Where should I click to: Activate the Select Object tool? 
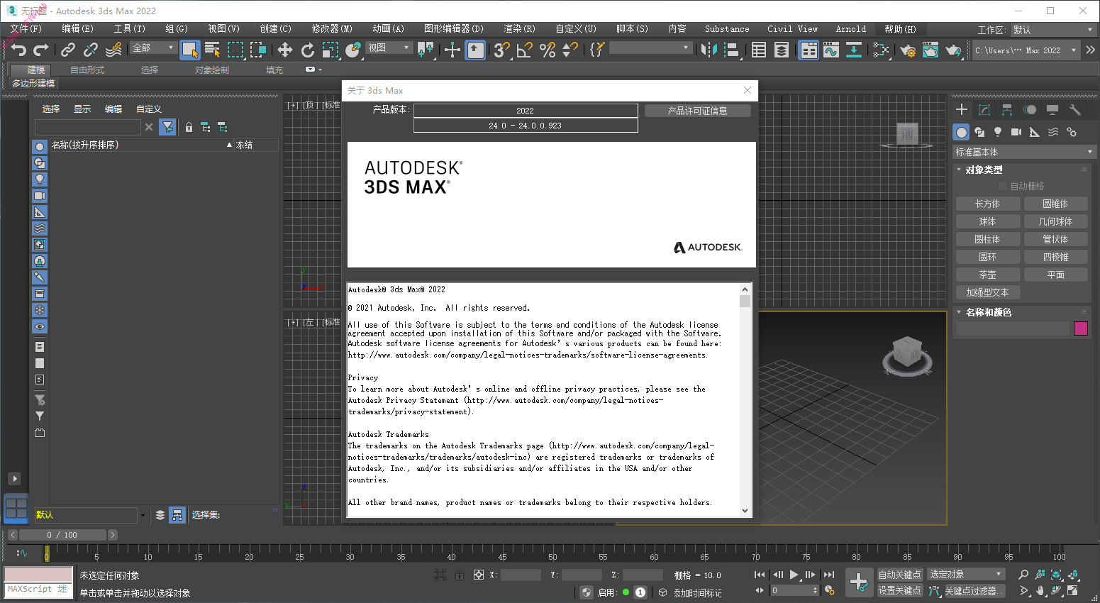point(189,50)
